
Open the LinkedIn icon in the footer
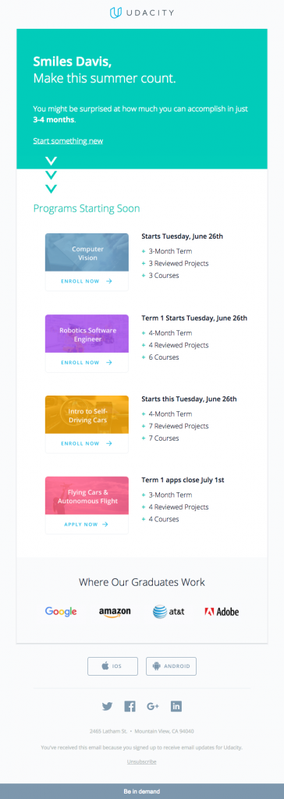176,706
